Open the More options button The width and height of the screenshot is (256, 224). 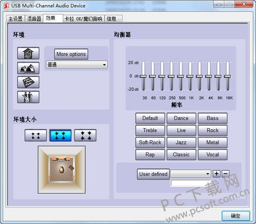[71, 54]
